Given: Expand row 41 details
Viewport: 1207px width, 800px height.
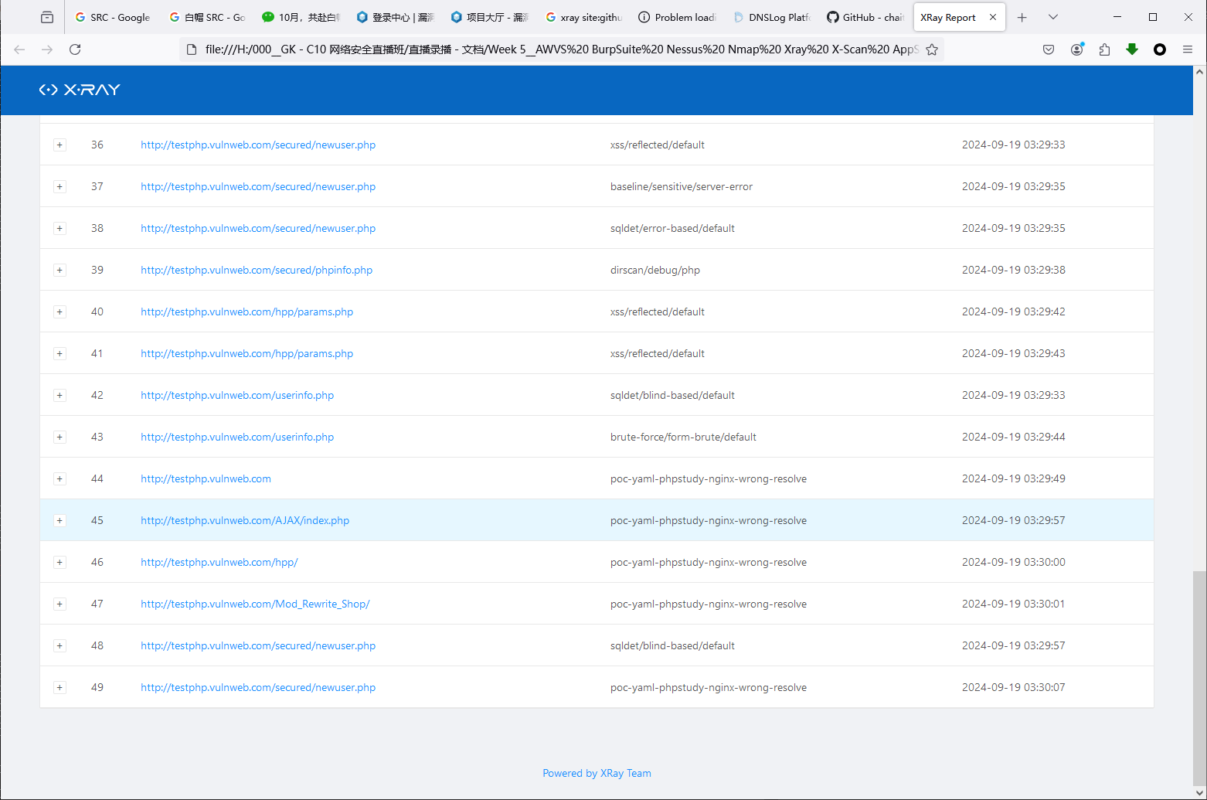Looking at the screenshot, I should (x=59, y=353).
